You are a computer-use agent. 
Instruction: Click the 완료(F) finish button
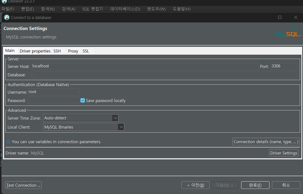point(255,185)
